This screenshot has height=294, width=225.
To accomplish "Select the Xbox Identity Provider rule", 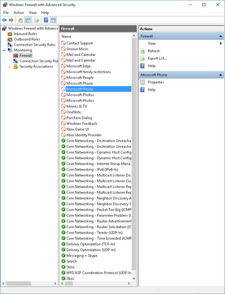I will [84, 135].
